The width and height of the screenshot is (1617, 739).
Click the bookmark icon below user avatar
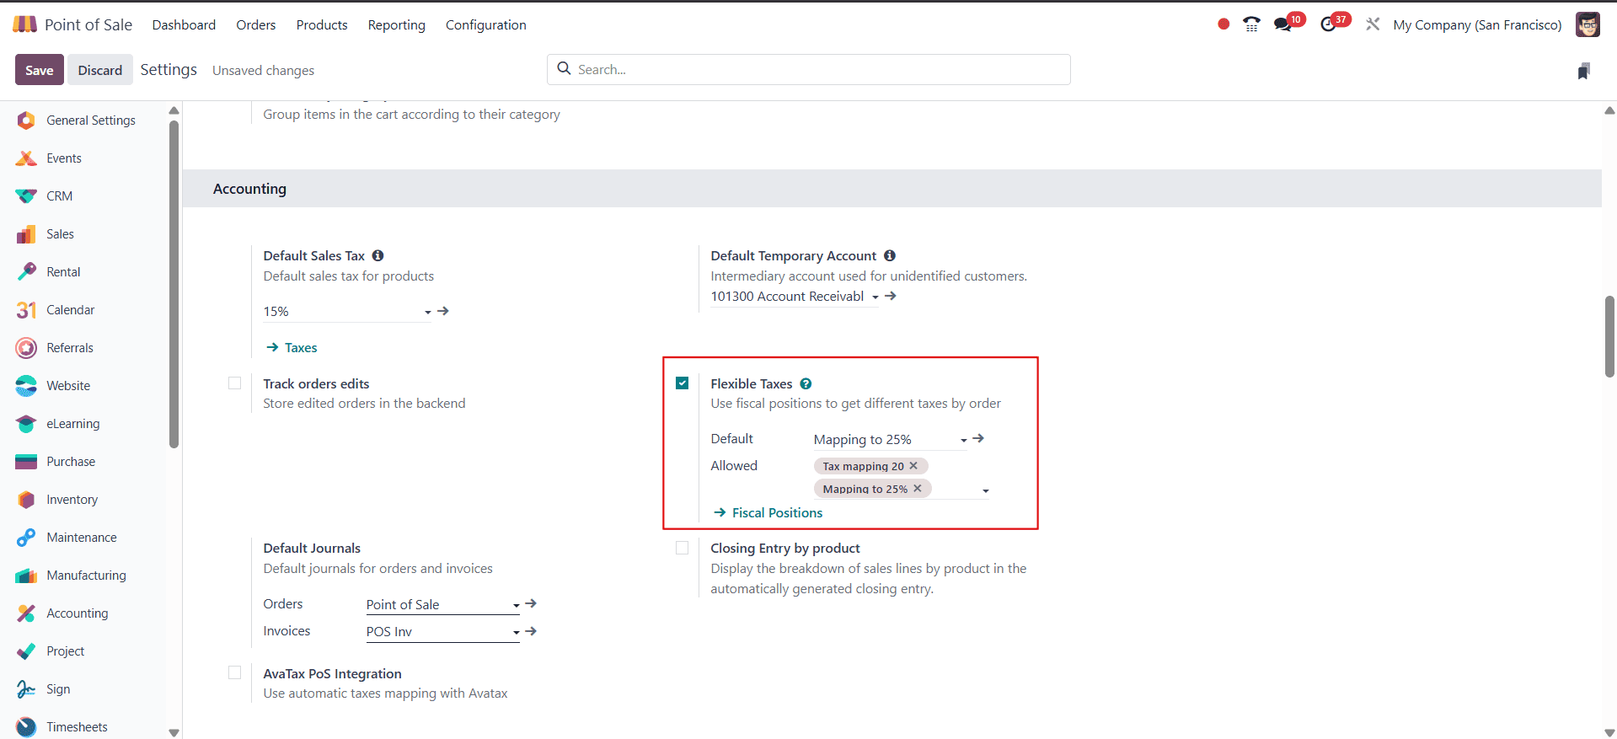tap(1583, 72)
